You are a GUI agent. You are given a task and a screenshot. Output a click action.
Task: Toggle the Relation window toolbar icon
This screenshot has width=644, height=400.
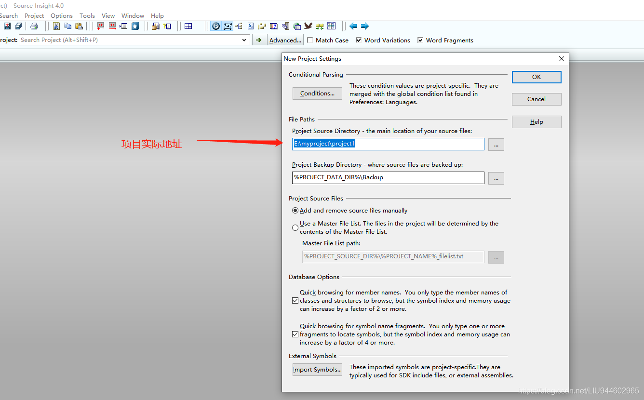tap(228, 26)
